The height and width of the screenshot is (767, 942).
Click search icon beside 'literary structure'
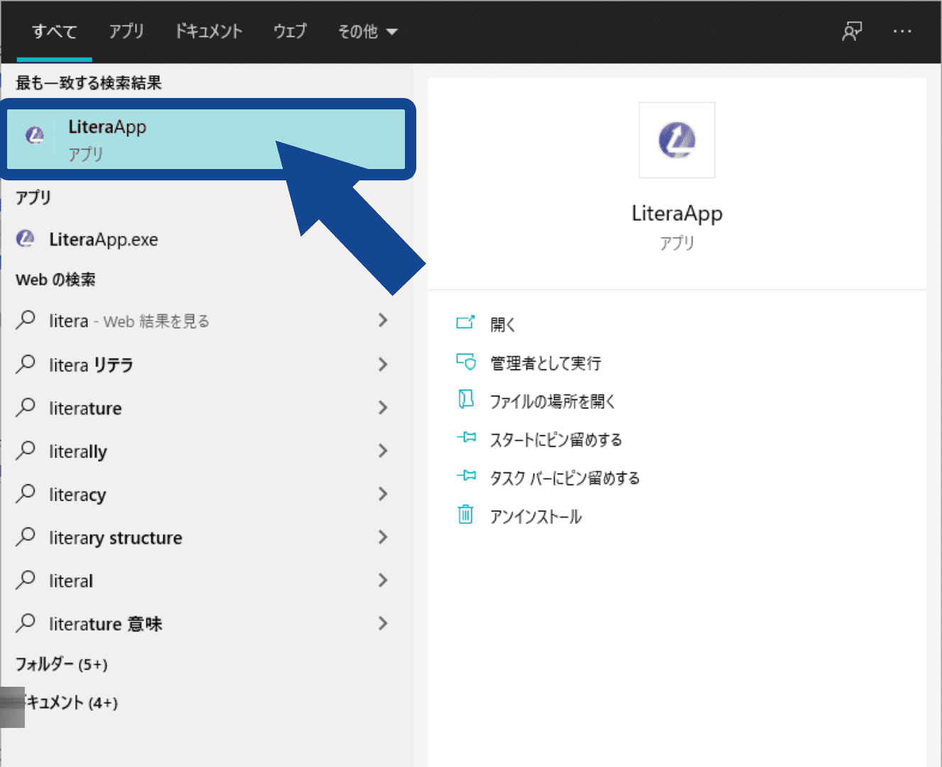pyautogui.click(x=26, y=536)
